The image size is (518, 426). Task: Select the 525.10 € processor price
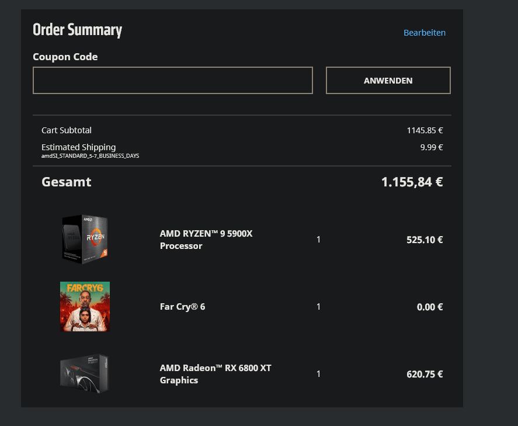coord(425,240)
